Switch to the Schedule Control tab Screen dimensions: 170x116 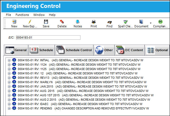pos(74,50)
